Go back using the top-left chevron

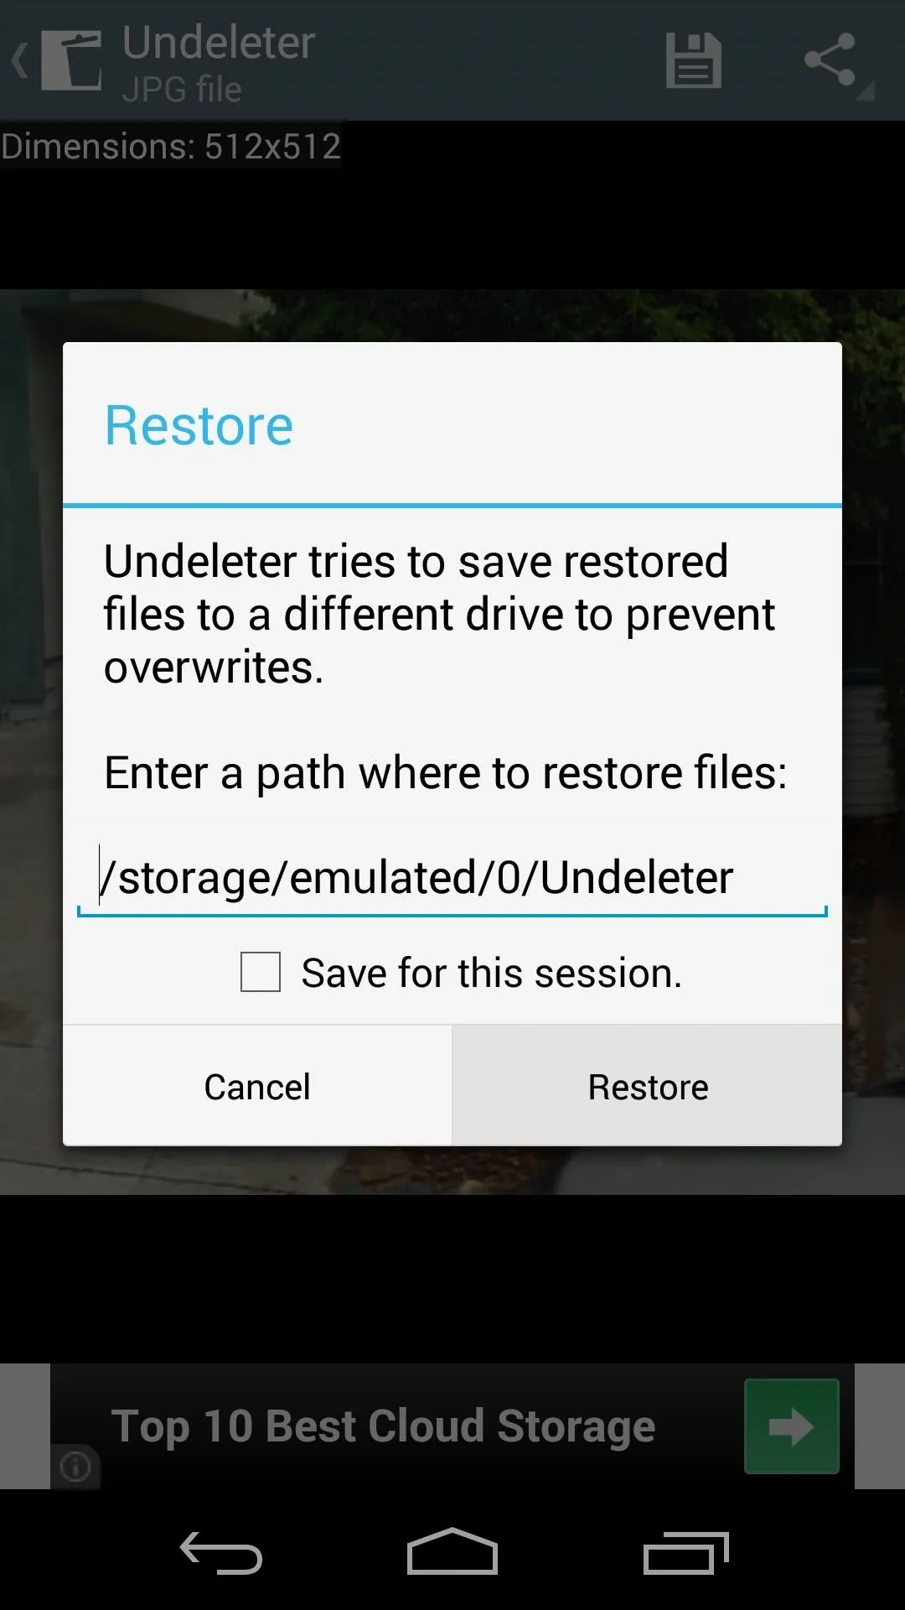pyautogui.click(x=19, y=60)
